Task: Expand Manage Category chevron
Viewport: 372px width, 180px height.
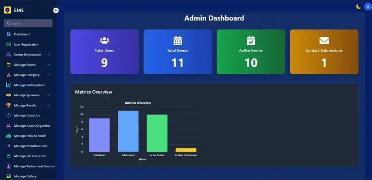Action: pyautogui.click(x=49, y=75)
